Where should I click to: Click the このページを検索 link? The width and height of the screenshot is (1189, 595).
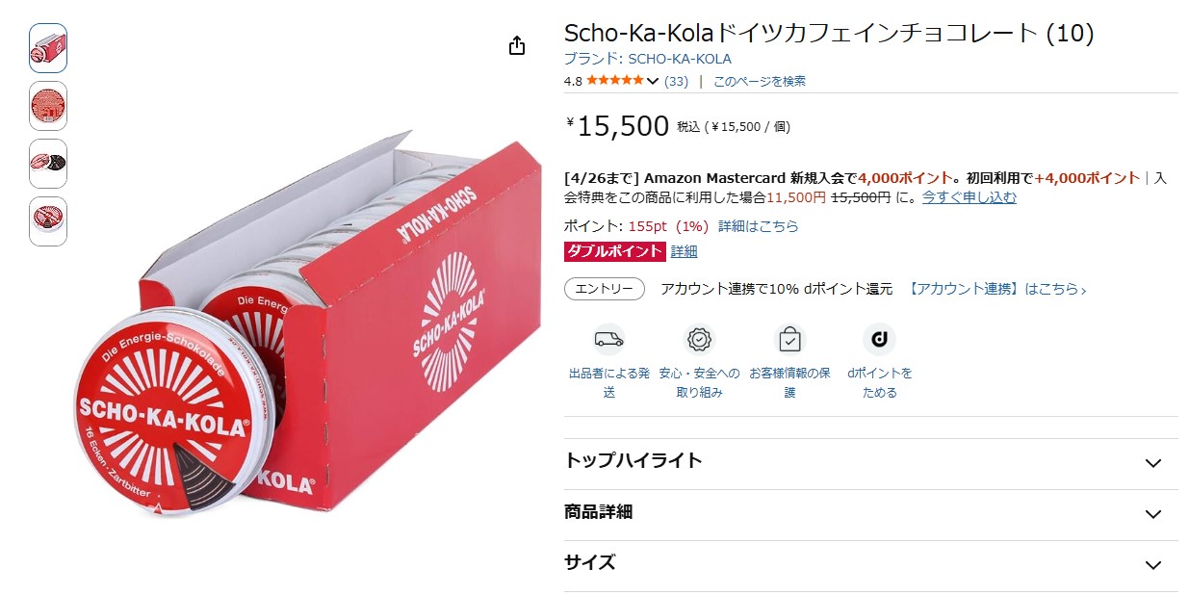759,81
